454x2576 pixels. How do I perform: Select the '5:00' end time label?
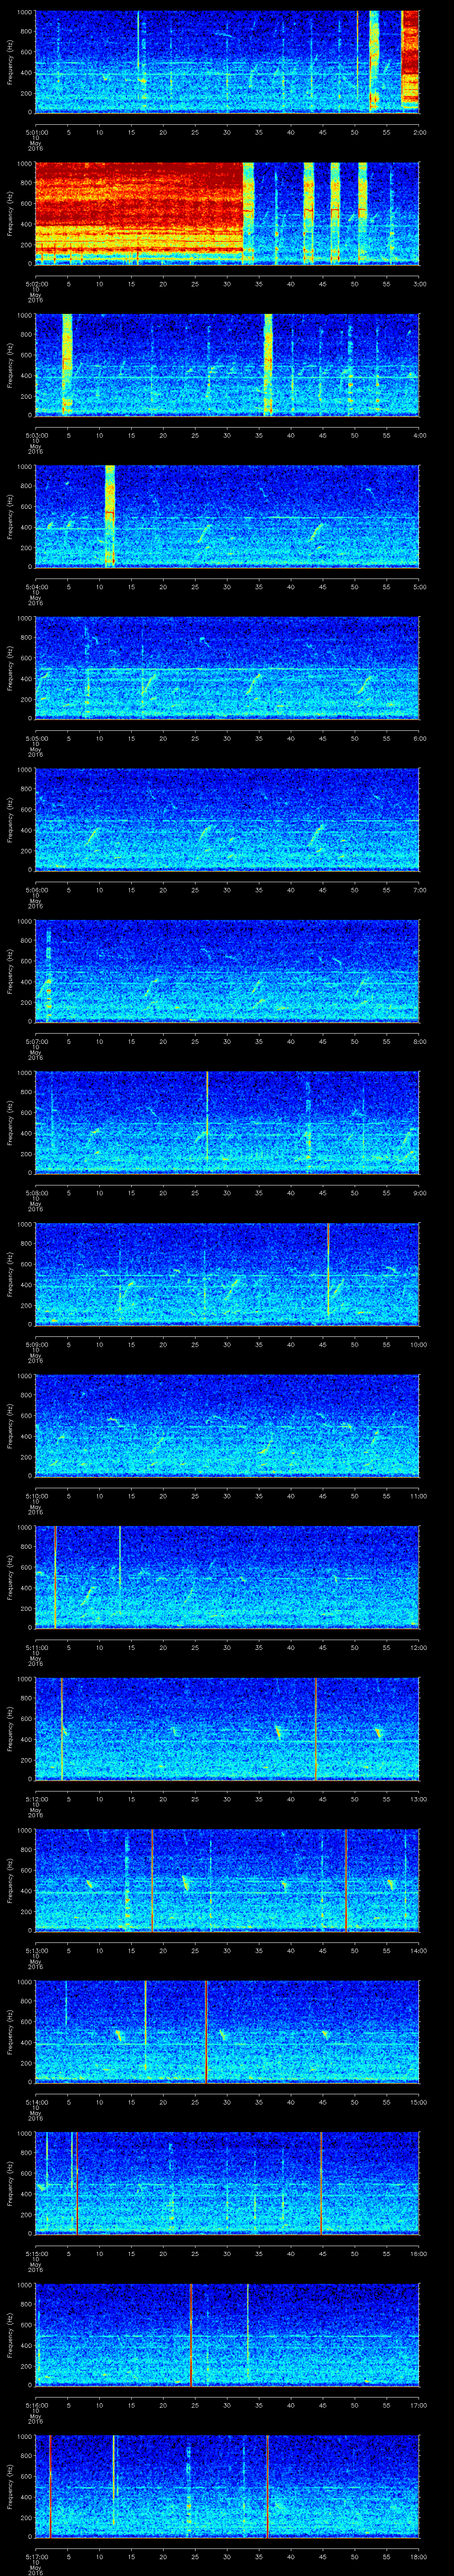click(419, 587)
